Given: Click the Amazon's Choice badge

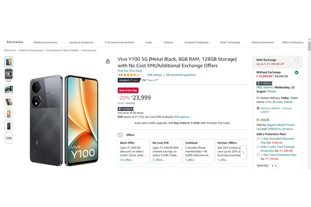Looking at the screenshot, I should 129,80.
